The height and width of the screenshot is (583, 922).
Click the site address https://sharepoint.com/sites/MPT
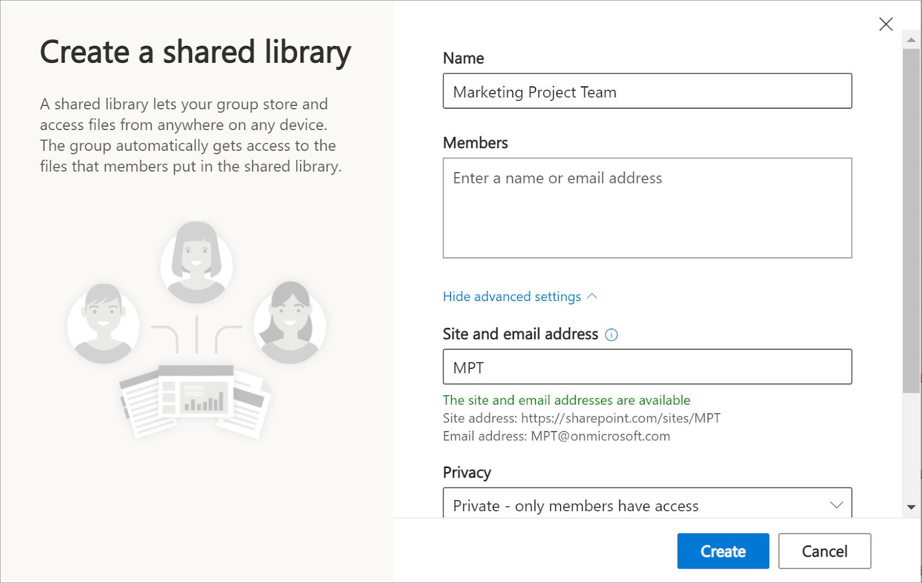pos(620,418)
